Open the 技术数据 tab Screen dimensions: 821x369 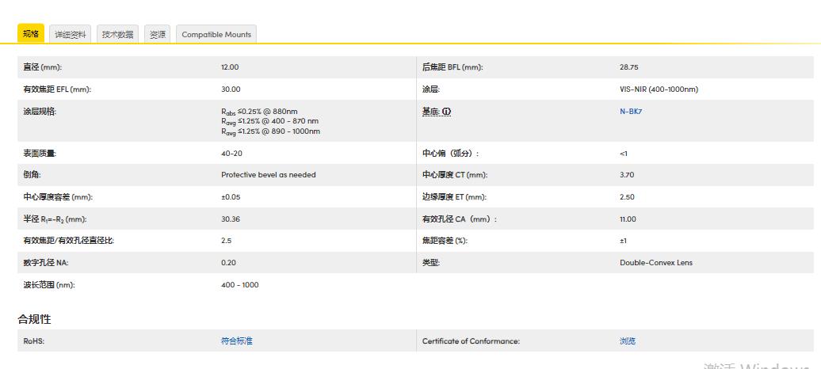click(117, 34)
